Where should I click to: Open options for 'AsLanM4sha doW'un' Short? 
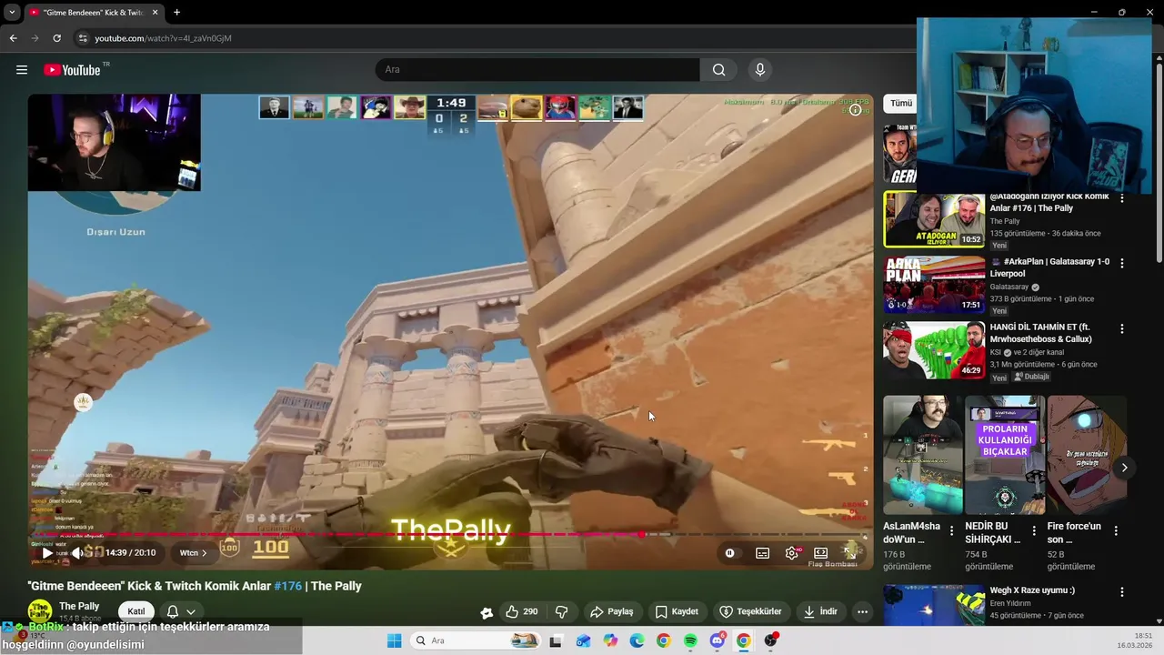coord(952,530)
